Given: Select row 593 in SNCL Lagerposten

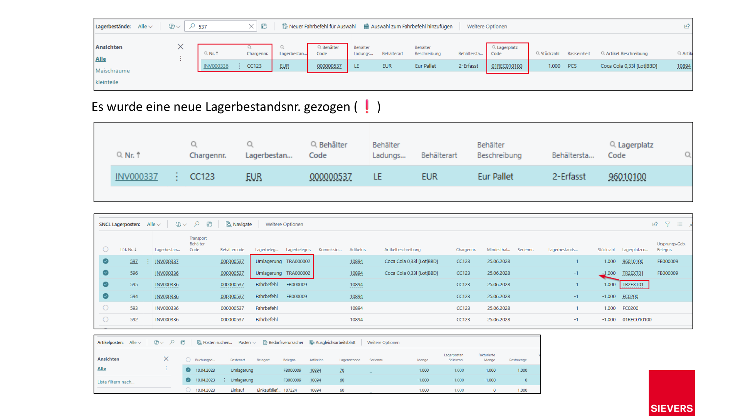Looking at the screenshot, I should coord(106,308).
